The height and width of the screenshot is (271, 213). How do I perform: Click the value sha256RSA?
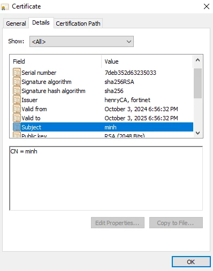point(119,82)
